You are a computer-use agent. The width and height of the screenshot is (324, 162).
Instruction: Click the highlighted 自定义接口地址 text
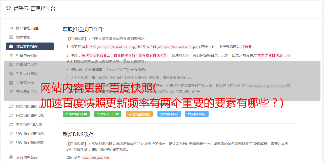(x=270, y=55)
